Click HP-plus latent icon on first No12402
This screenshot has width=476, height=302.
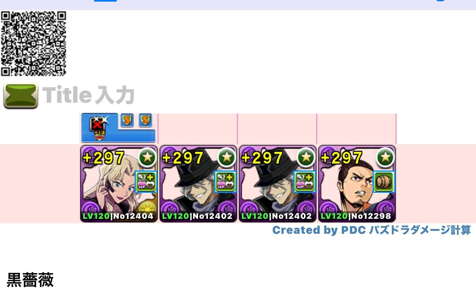(225, 181)
